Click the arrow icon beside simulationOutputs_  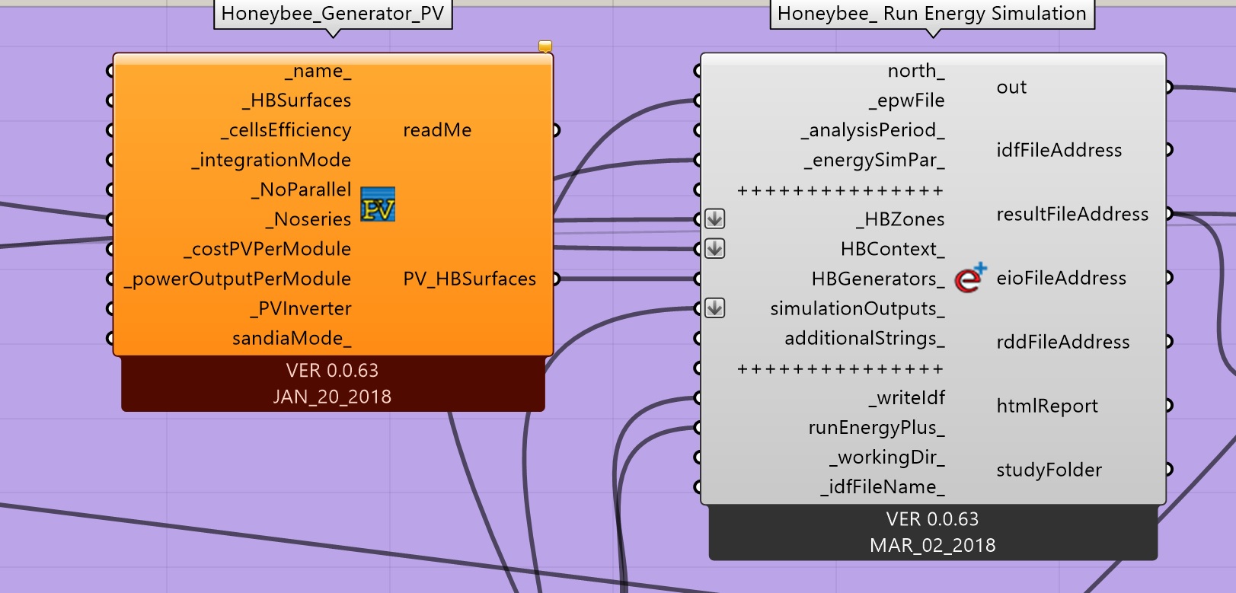714,308
